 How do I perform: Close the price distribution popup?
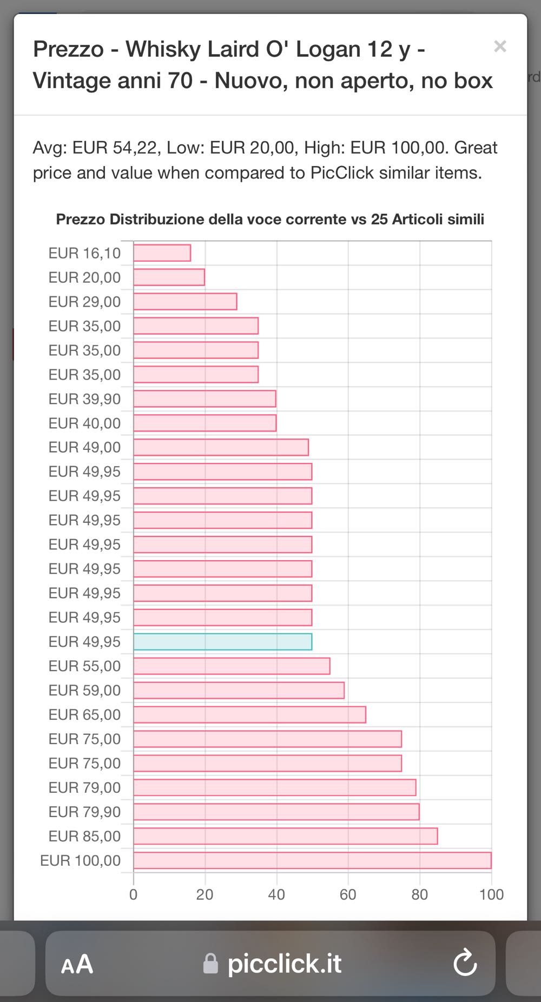pos(500,47)
